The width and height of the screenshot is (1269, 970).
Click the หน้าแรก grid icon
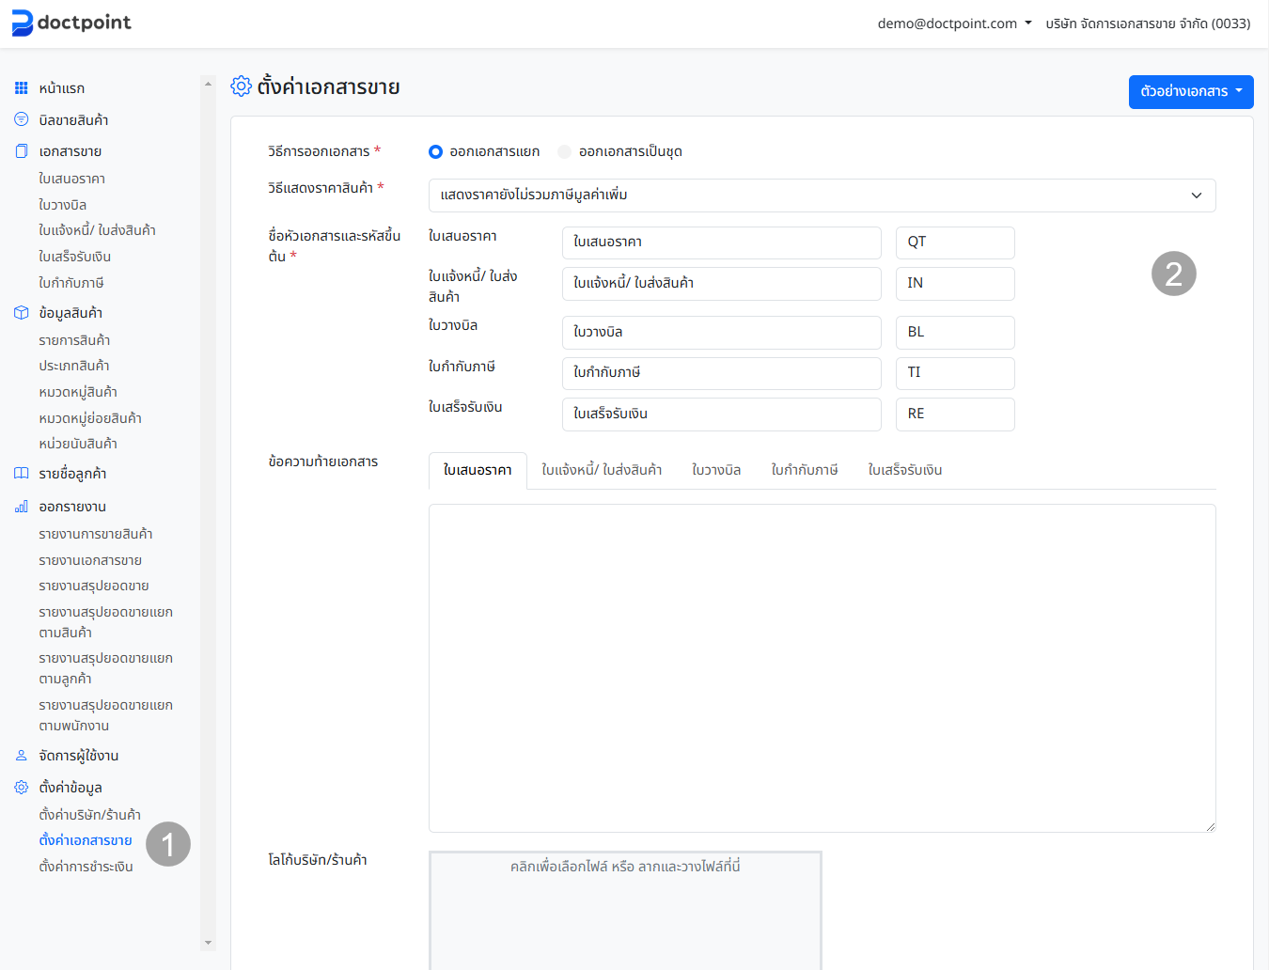click(x=21, y=88)
